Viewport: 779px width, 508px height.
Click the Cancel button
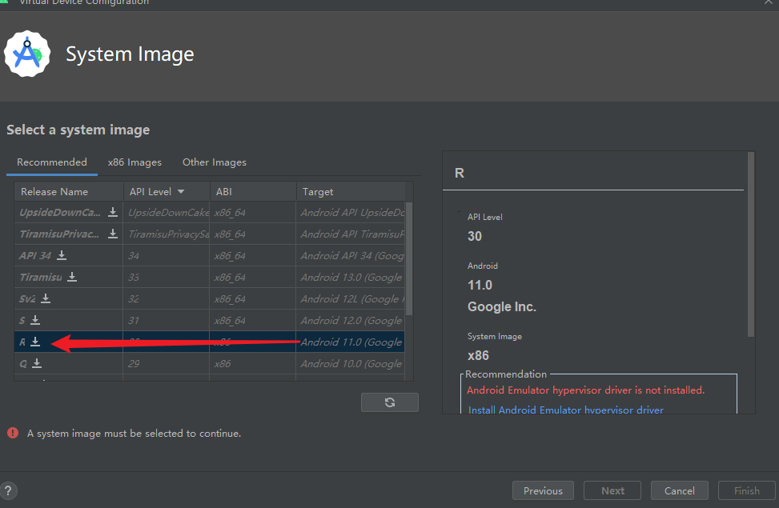coord(679,490)
